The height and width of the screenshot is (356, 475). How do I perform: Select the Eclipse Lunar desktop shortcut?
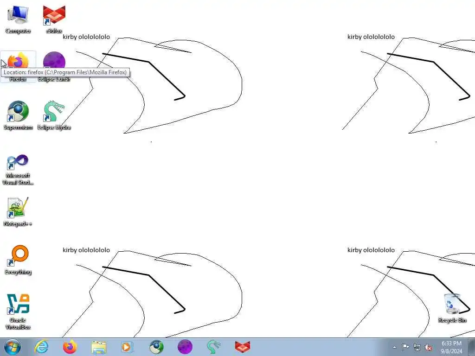click(x=54, y=67)
